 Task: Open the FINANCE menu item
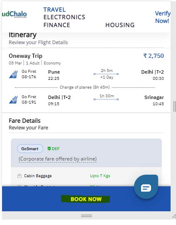(x=57, y=25)
